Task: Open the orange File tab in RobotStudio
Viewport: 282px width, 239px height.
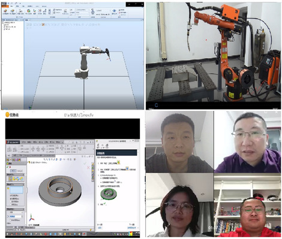Action: [5, 6]
